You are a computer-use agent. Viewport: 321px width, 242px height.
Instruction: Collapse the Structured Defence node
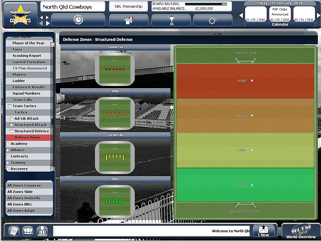(12, 131)
